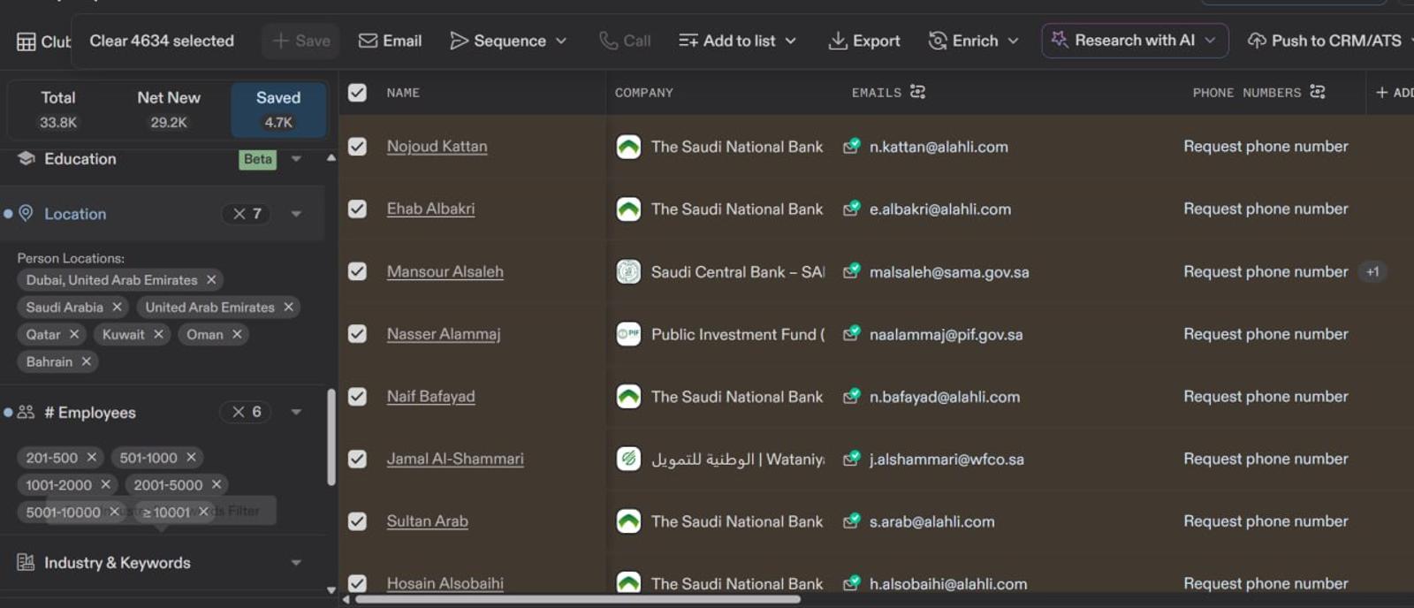
Task: Click the Employees people icon
Action: [27, 412]
